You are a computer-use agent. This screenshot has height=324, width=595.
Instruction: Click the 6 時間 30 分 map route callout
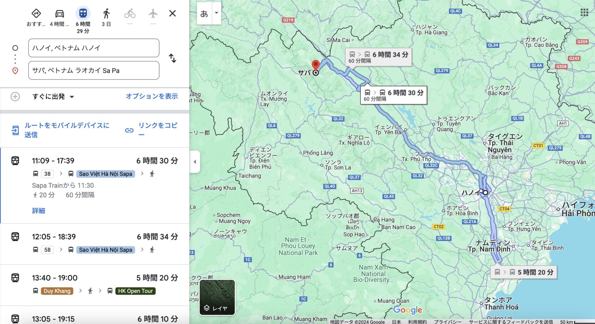click(394, 95)
